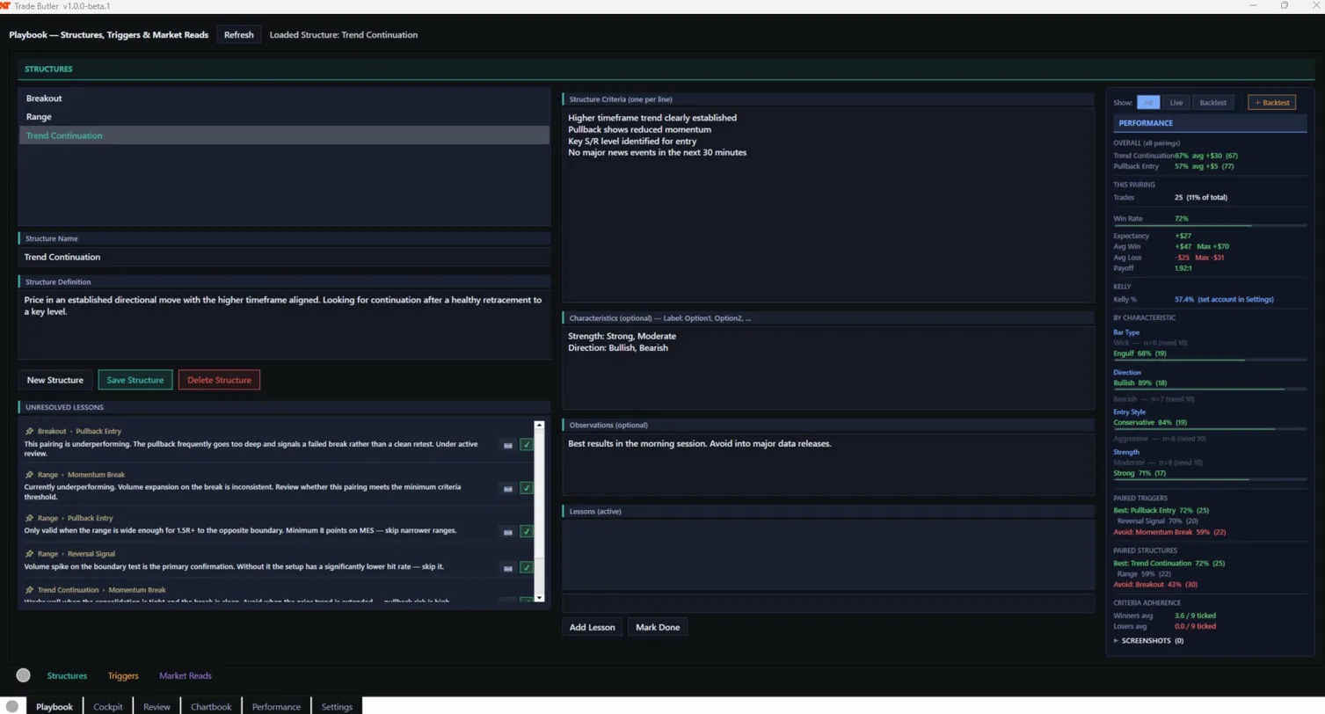Screen dimensions: 1325x714
Task: Click the pin icon on Range Reversal Signal lesson
Action: [29, 554]
